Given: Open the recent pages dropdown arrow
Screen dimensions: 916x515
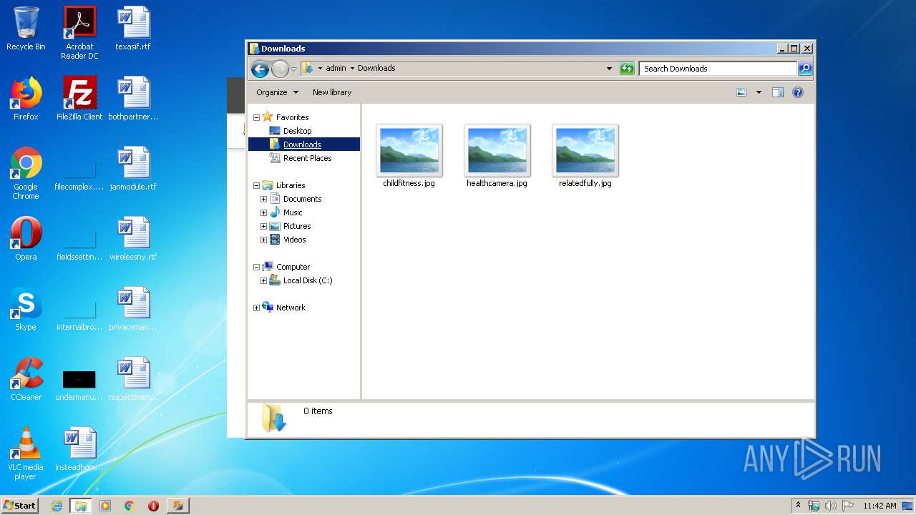Looking at the screenshot, I should pyautogui.click(x=293, y=69).
